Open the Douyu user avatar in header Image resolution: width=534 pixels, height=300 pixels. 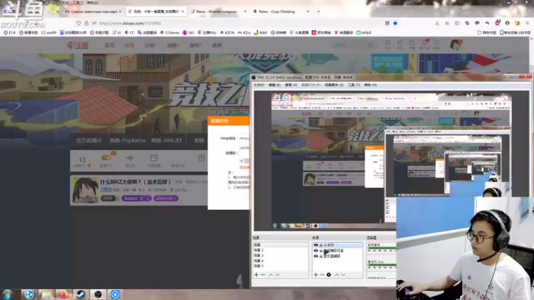point(455,45)
